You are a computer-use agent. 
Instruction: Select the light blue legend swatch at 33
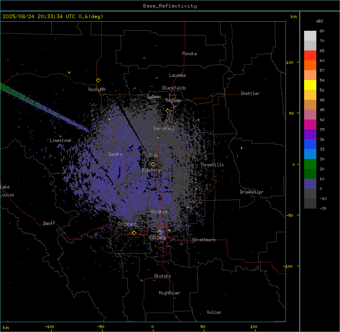click(x=310, y=154)
